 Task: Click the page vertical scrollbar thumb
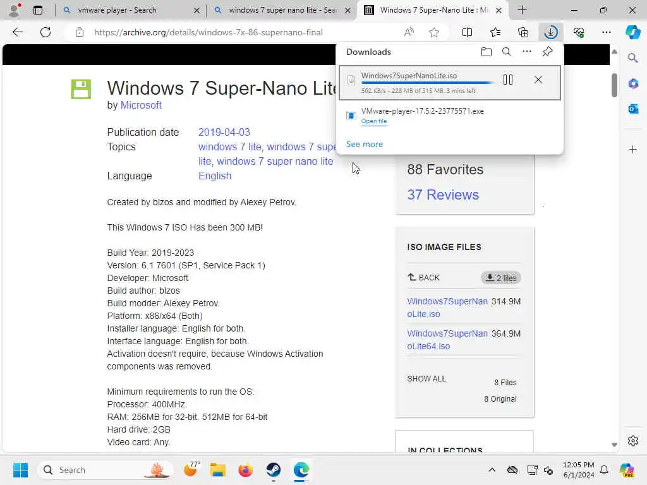coord(614,85)
